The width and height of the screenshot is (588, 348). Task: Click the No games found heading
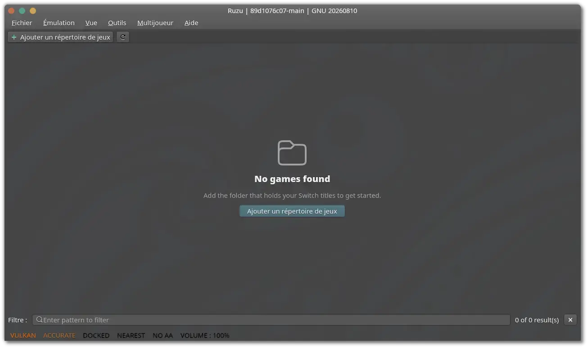[x=292, y=179]
